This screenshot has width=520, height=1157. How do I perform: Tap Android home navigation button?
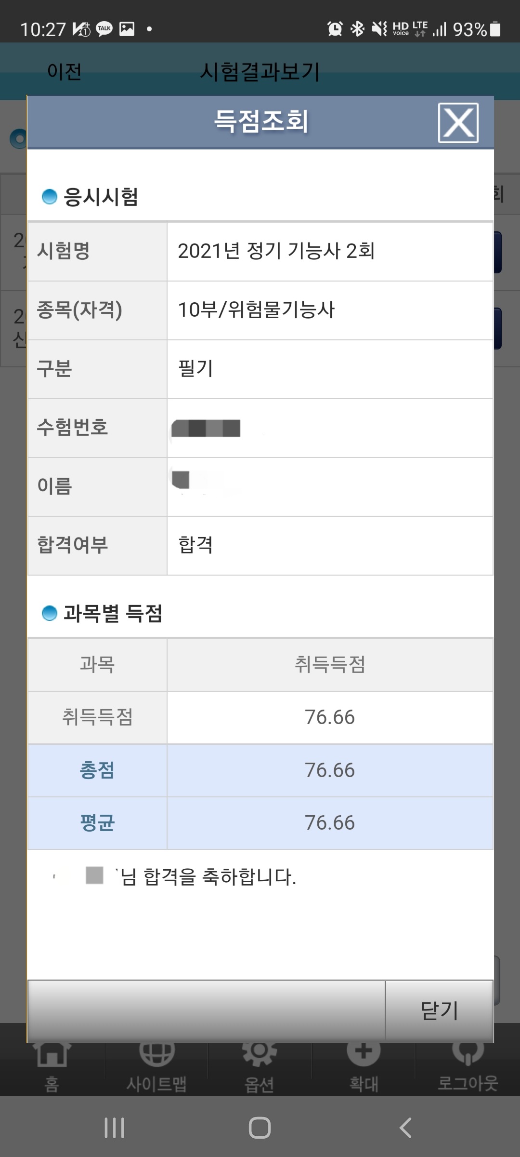[x=260, y=1128]
